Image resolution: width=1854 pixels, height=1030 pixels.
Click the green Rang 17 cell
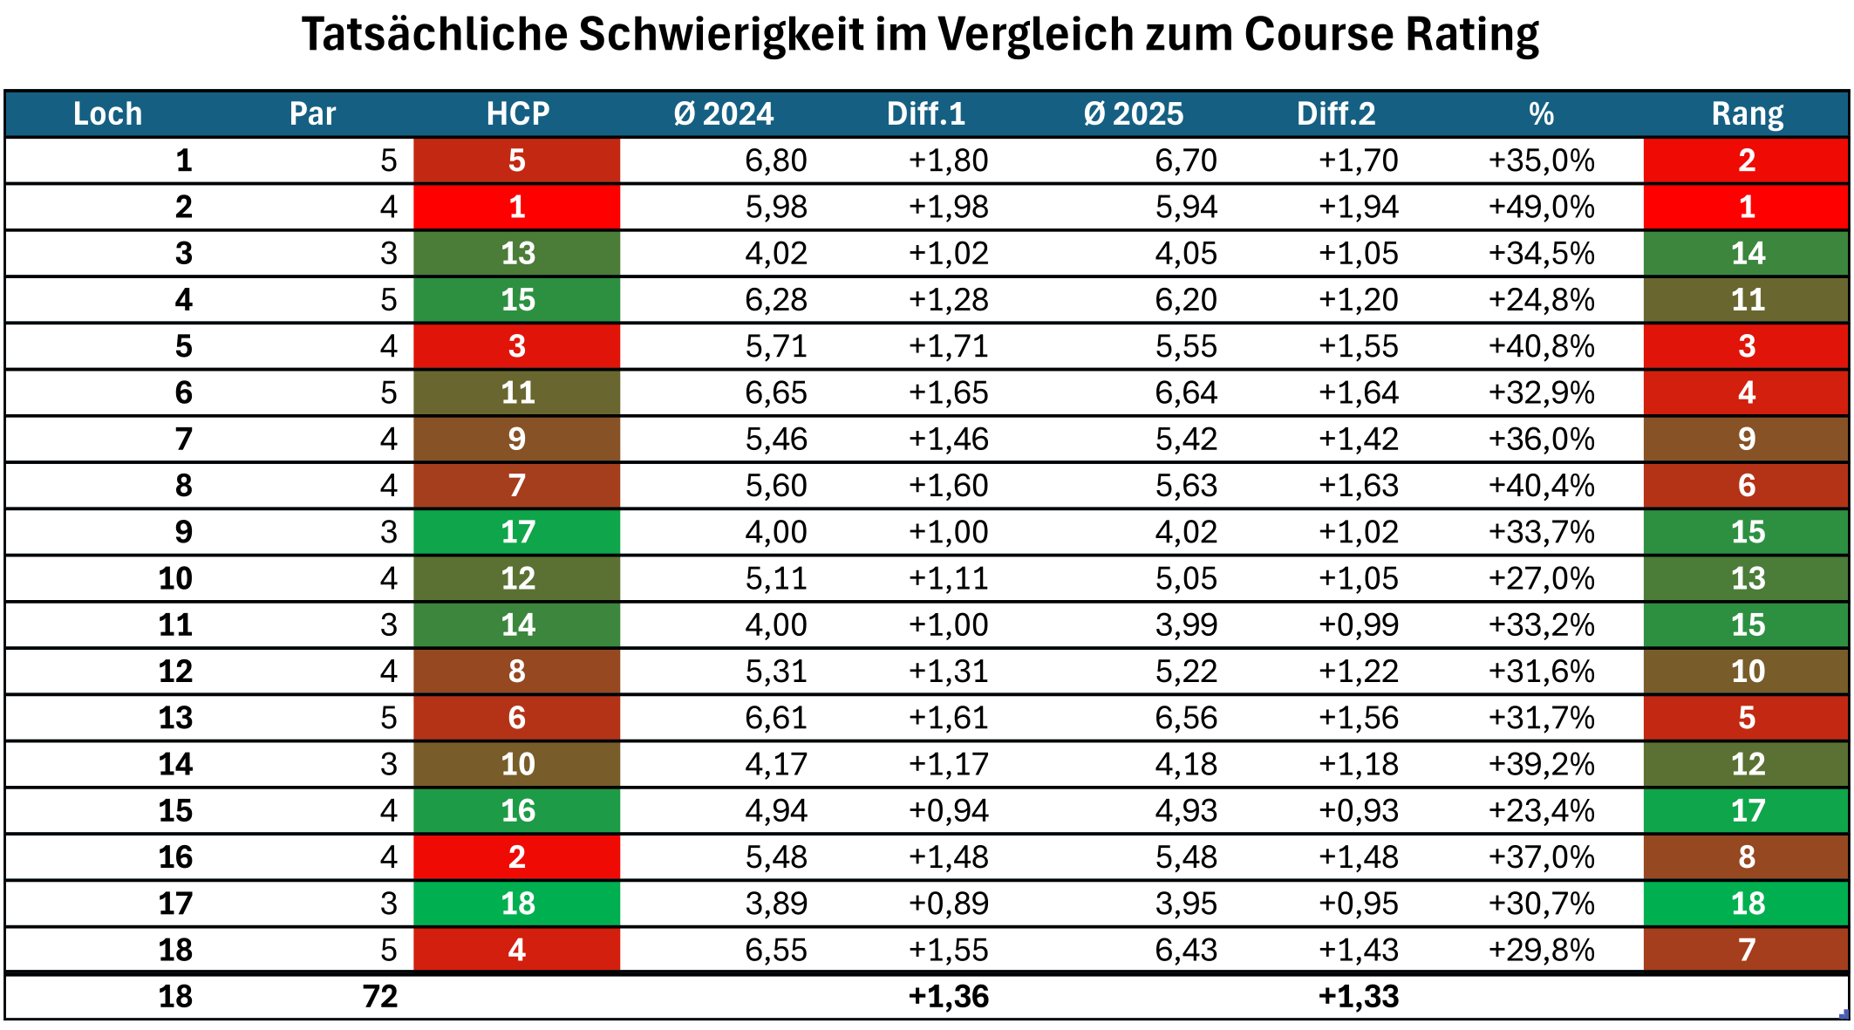[x=1747, y=811]
